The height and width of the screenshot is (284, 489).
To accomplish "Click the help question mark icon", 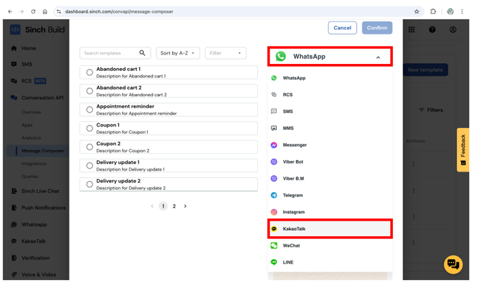I will pos(432,30).
